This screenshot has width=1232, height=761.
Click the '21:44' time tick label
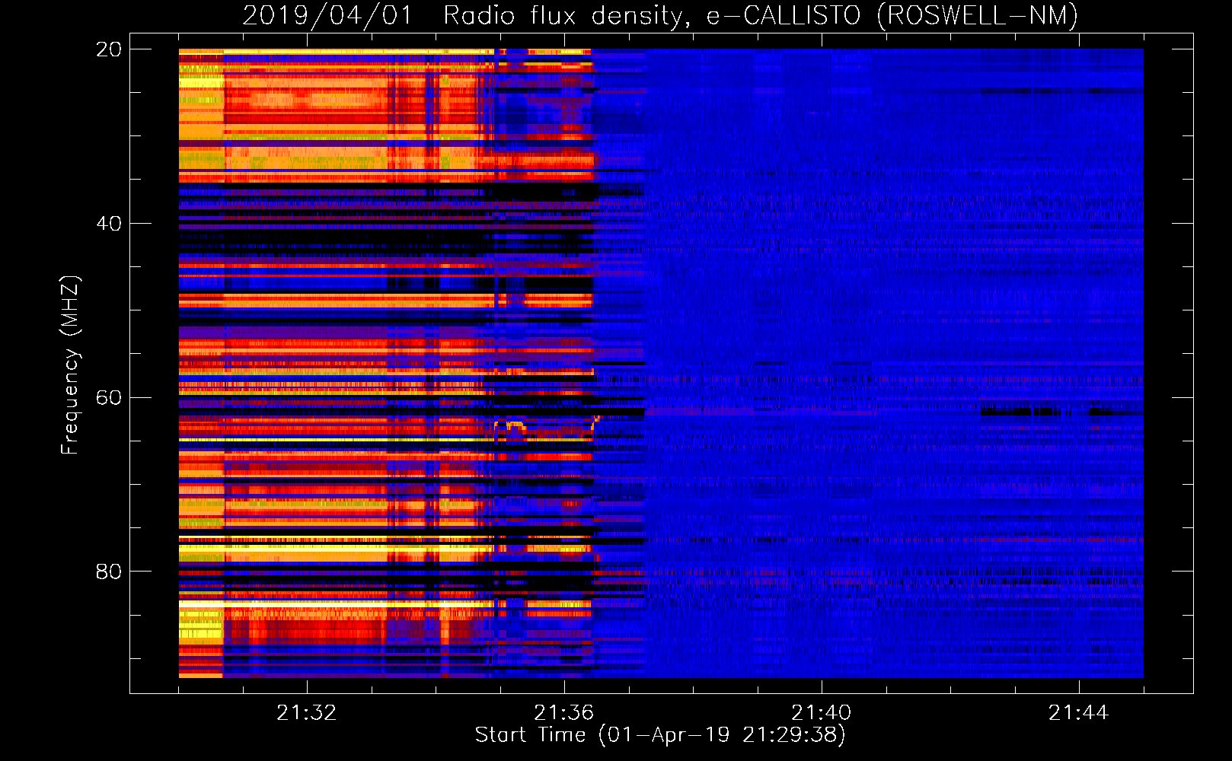pos(1078,712)
